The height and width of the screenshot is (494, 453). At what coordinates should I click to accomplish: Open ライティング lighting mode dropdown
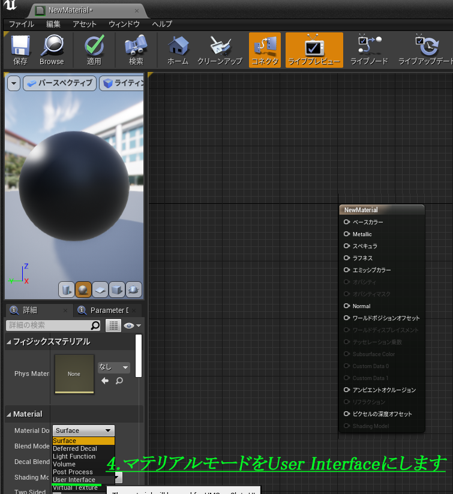tap(122, 83)
